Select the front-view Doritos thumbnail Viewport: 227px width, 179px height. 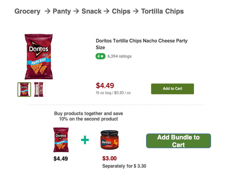24,89
